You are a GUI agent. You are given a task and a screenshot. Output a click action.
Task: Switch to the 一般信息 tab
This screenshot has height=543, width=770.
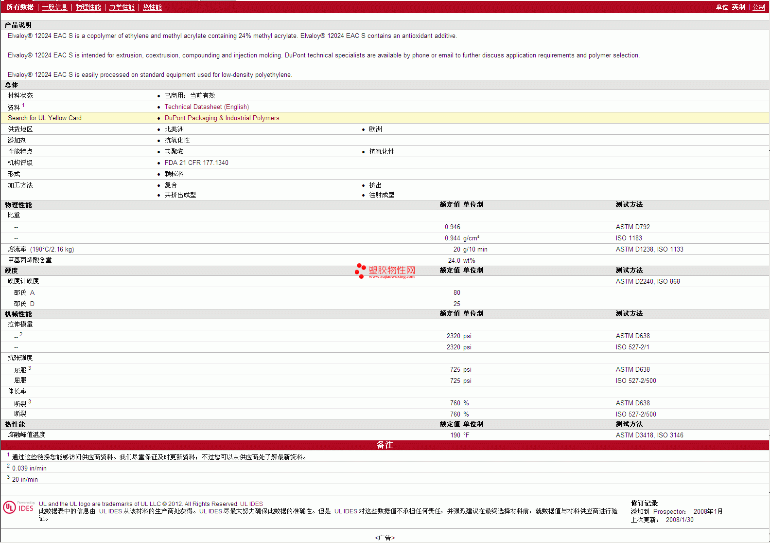pyautogui.click(x=55, y=7)
